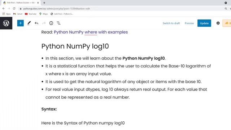The width and height of the screenshot is (231, 130).
Task: Click the browser zoom magnifier icon
Action: pyautogui.click(x=226, y=9)
